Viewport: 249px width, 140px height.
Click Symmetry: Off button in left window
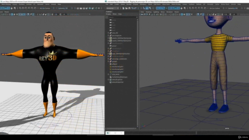[x=63, y=8]
